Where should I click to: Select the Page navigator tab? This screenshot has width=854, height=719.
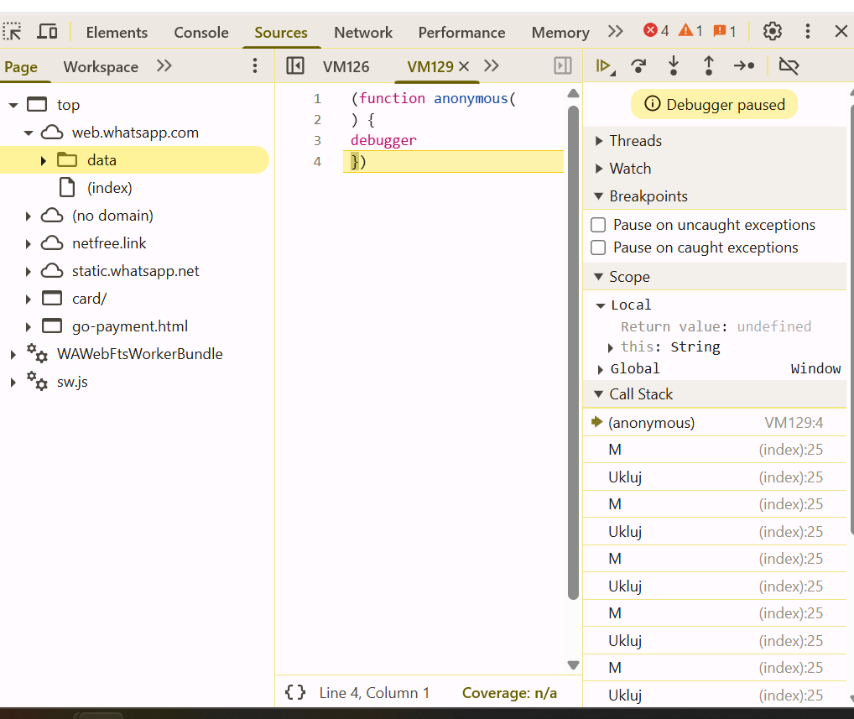tap(21, 66)
